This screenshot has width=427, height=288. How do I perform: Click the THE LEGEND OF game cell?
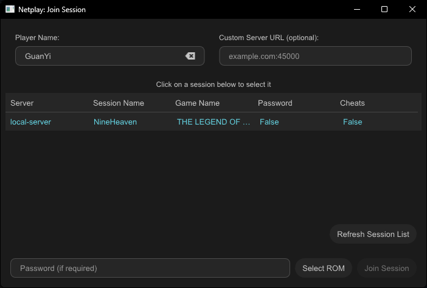click(x=213, y=122)
